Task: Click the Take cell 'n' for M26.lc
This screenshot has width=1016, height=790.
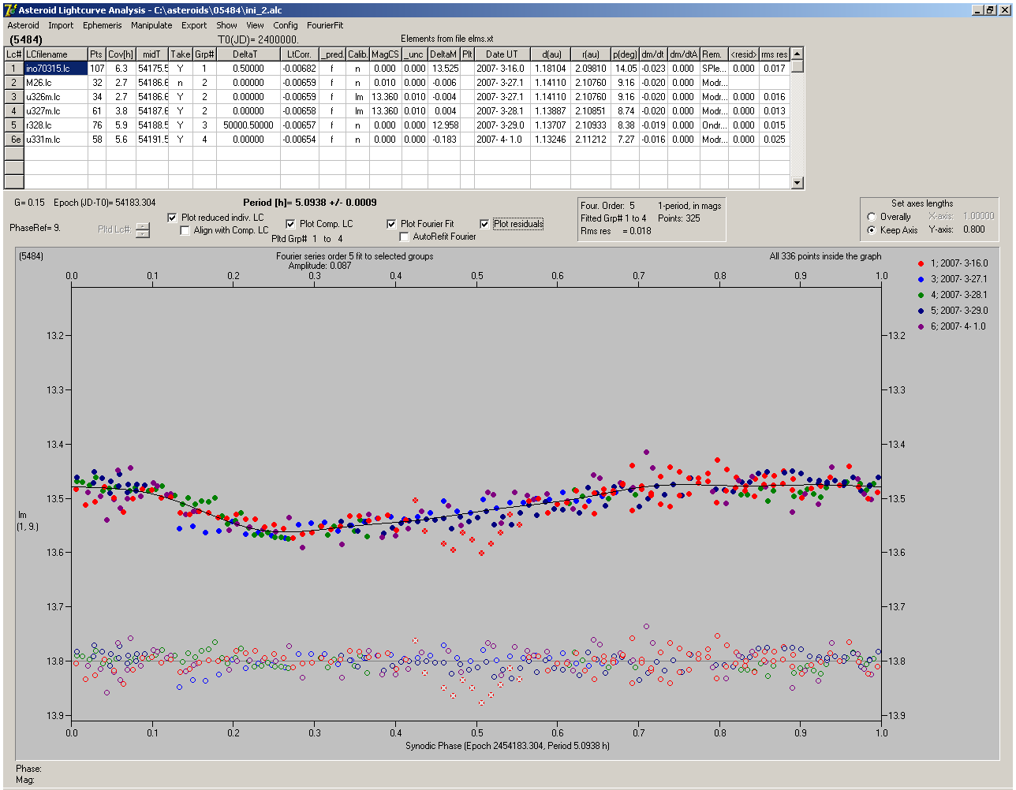Action: [x=180, y=83]
